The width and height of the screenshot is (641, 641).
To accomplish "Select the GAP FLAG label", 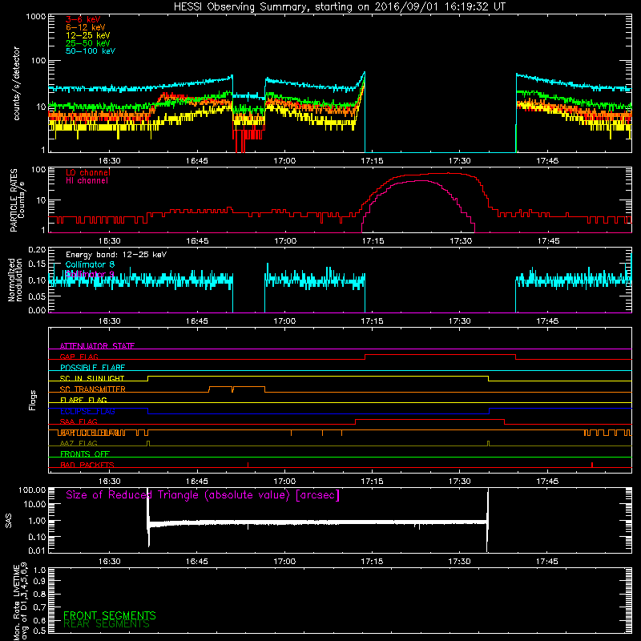I will (79, 357).
